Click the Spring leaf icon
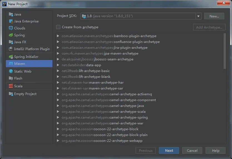This screenshot has height=159, width=232. pos(11,35)
